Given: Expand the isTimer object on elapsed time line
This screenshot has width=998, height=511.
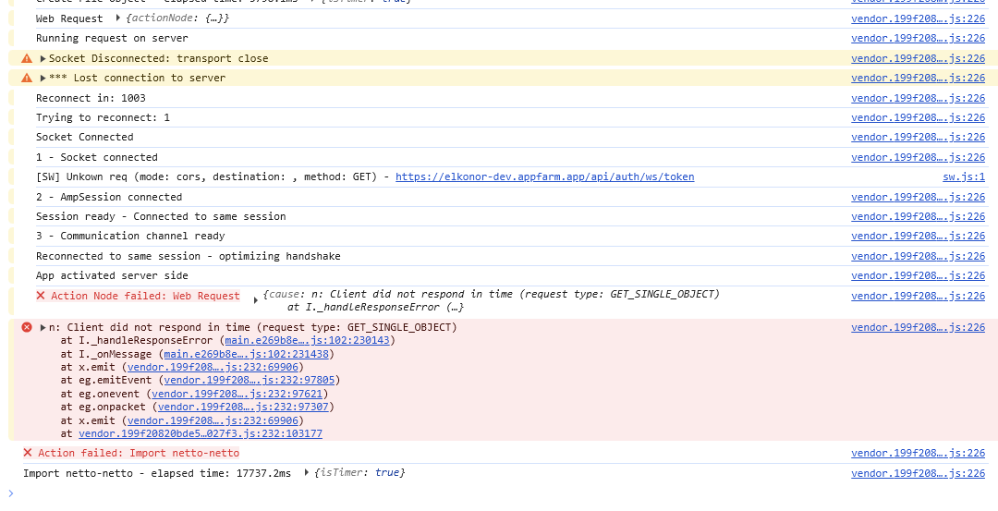Looking at the screenshot, I should point(307,473).
